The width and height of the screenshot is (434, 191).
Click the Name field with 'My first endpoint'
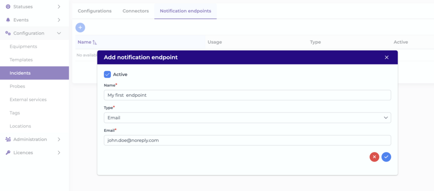coord(247,95)
